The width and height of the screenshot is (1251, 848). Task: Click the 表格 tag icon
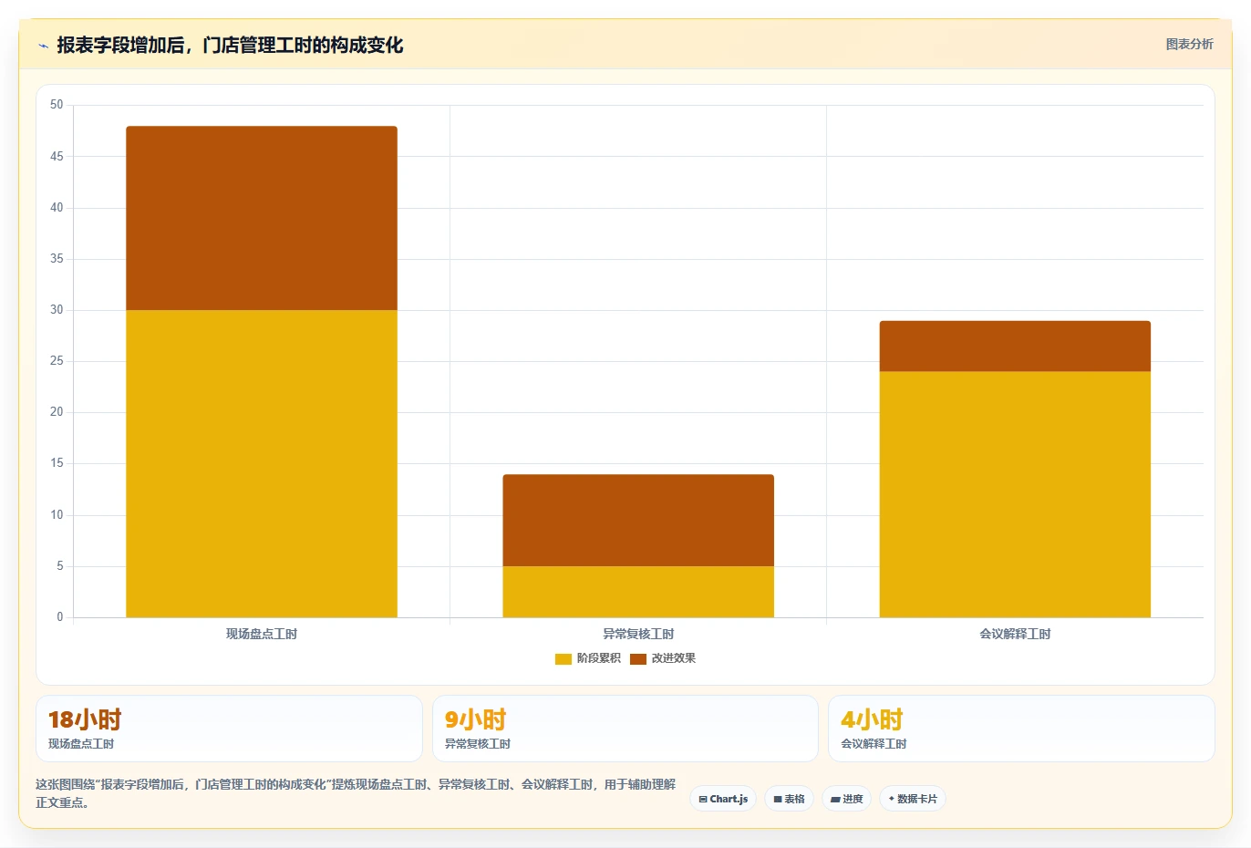(x=778, y=799)
